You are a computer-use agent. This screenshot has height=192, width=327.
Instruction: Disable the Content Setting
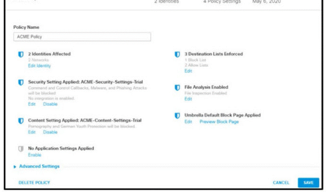[x=50, y=132]
